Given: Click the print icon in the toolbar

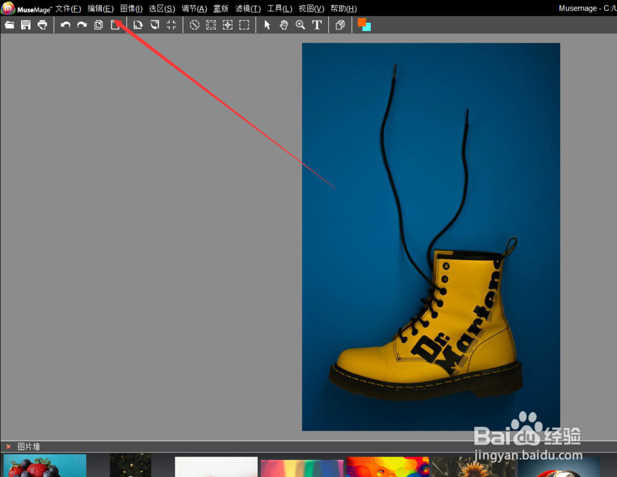Looking at the screenshot, I should [x=42, y=25].
